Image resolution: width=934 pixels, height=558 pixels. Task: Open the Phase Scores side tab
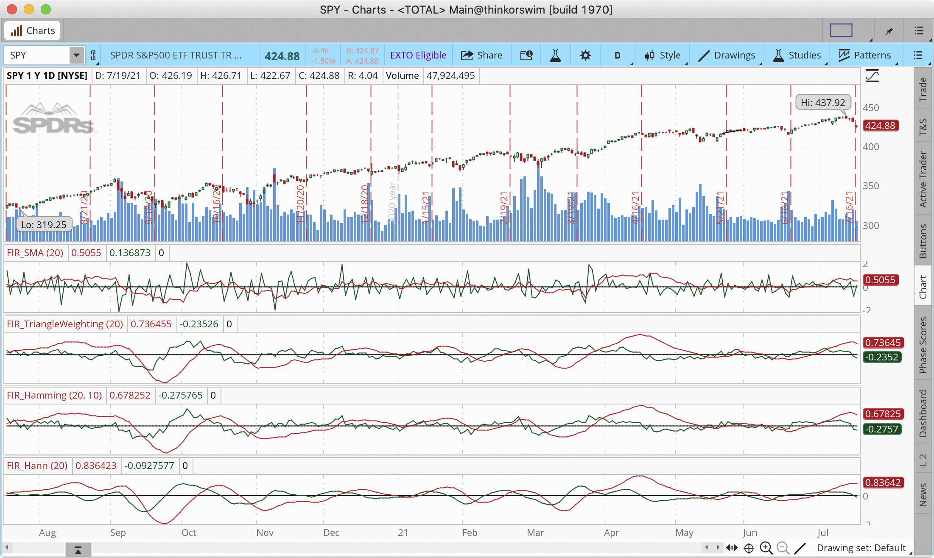pyautogui.click(x=923, y=345)
